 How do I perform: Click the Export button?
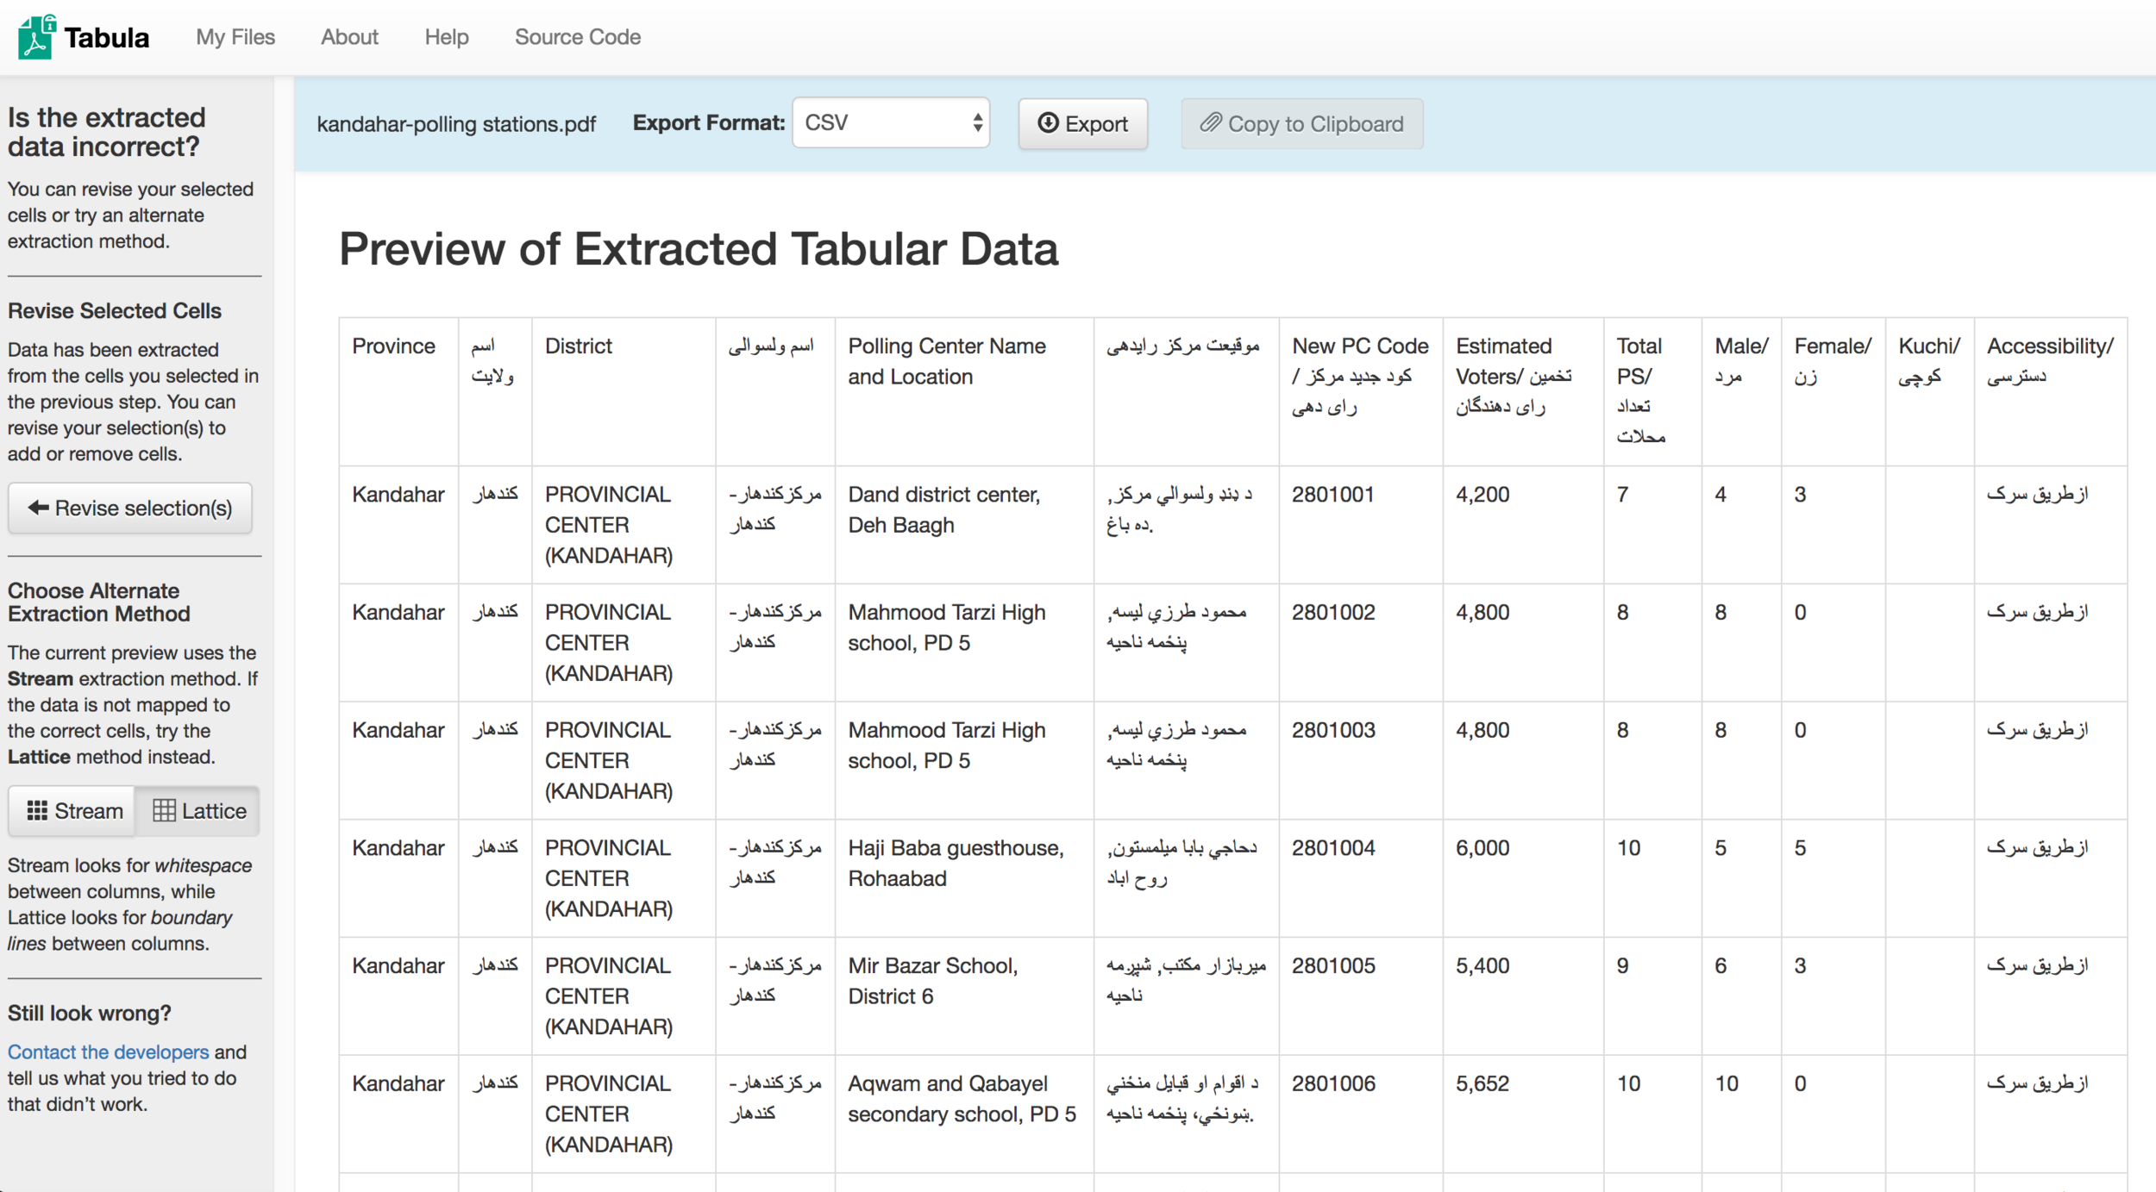click(1082, 124)
